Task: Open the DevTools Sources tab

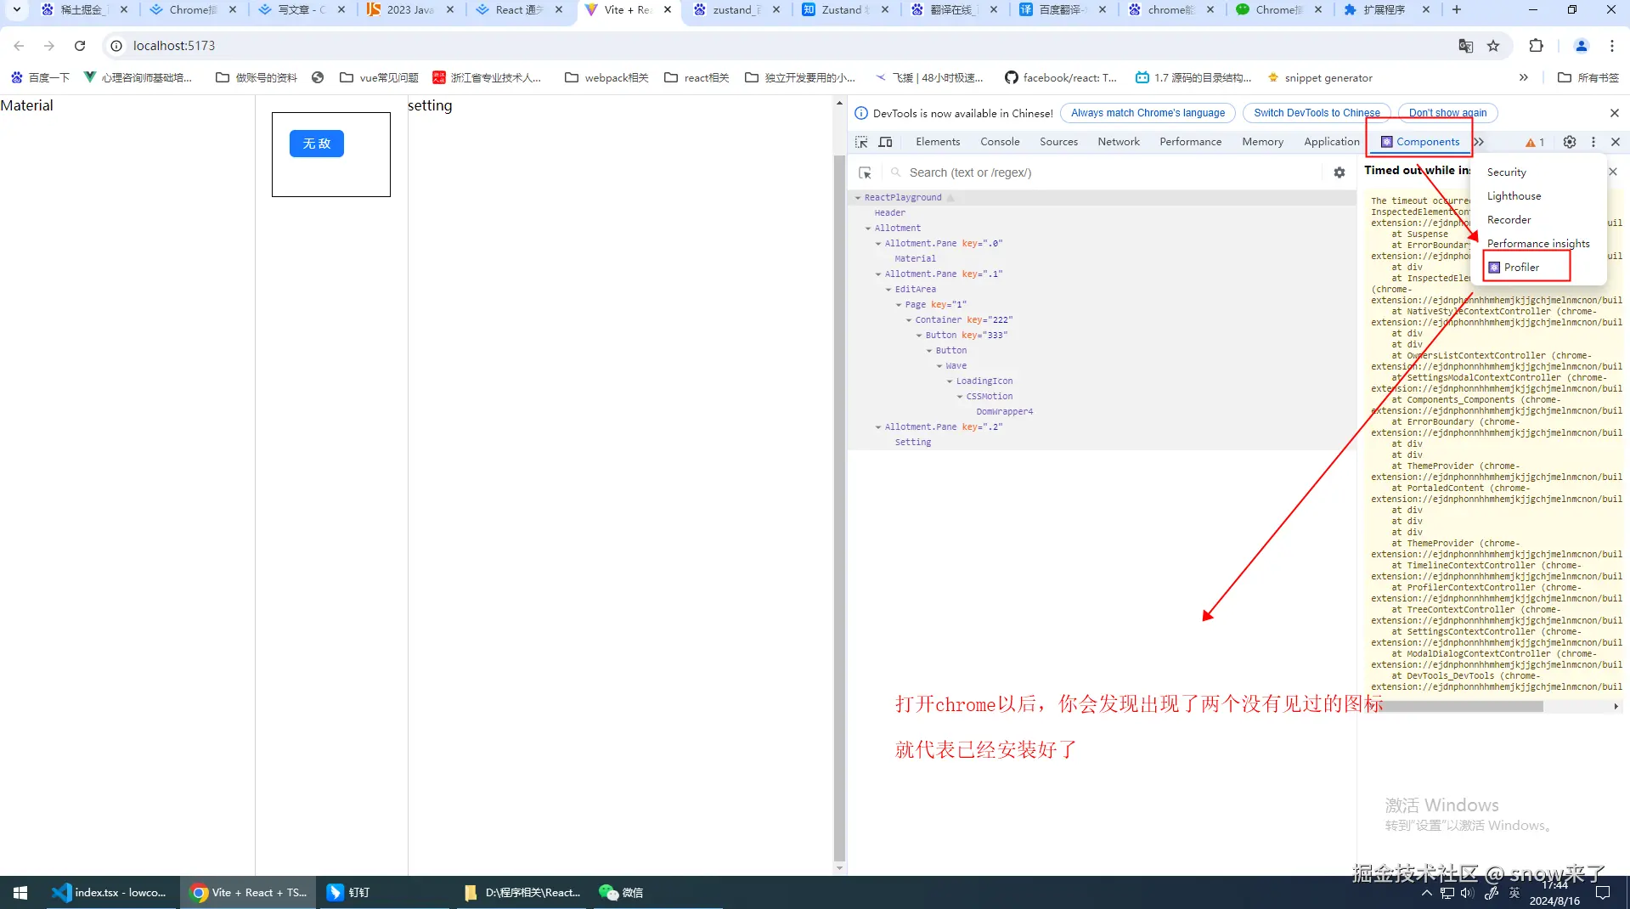Action: [1058, 142]
